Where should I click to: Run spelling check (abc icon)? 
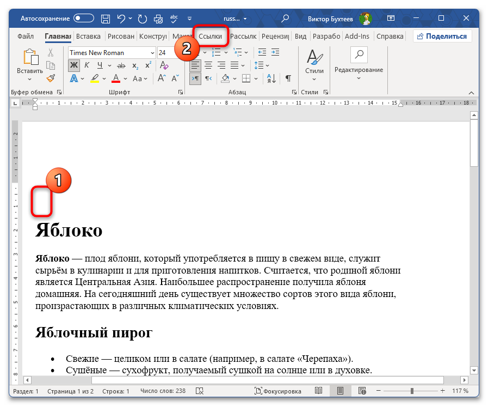[x=174, y=19]
